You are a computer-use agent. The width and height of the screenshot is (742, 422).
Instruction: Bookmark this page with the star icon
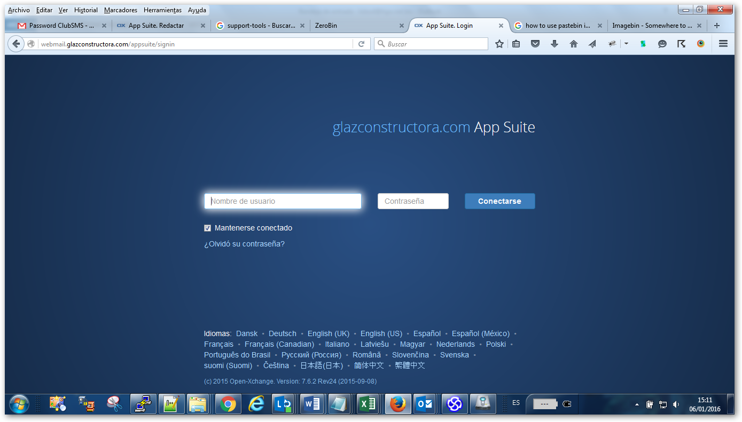pyautogui.click(x=499, y=44)
